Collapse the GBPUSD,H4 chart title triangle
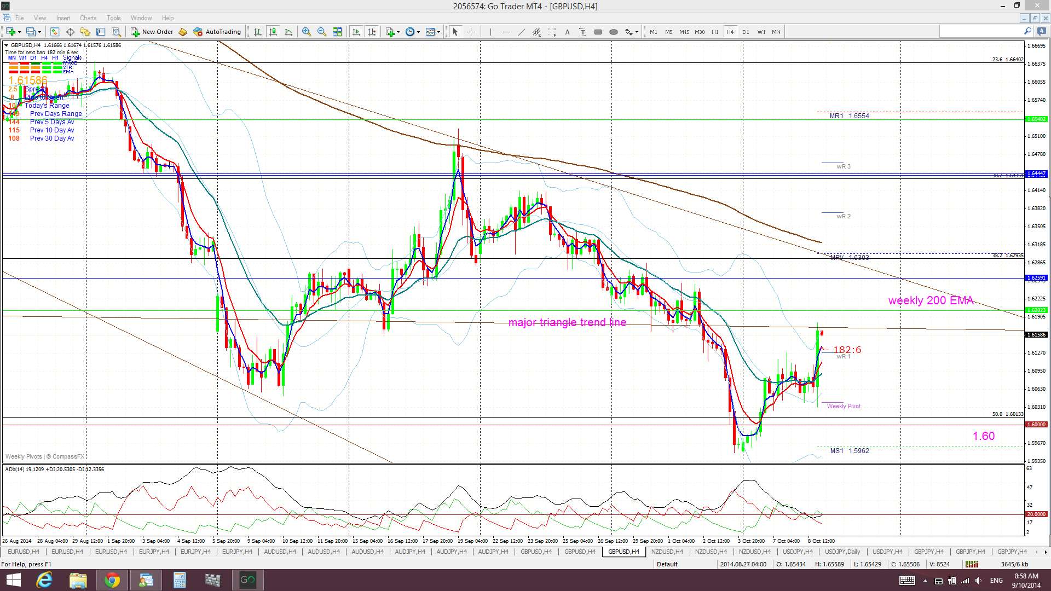This screenshot has width=1051, height=591. point(7,45)
